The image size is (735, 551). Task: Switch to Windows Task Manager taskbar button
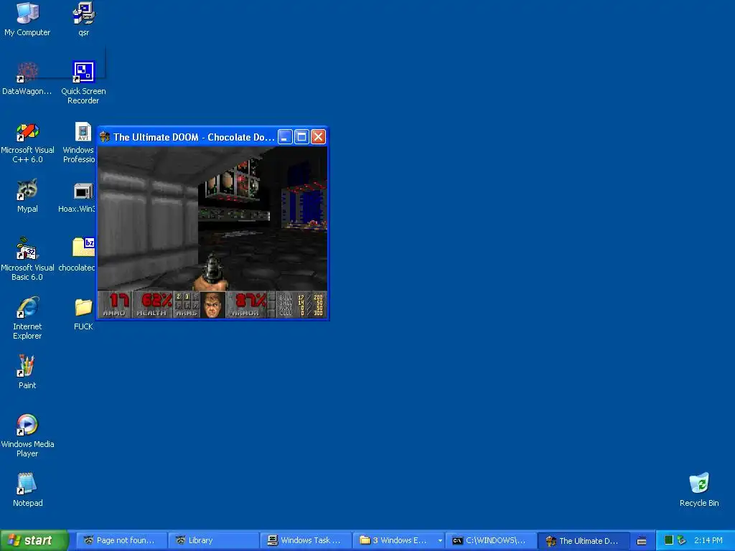coord(306,540)
